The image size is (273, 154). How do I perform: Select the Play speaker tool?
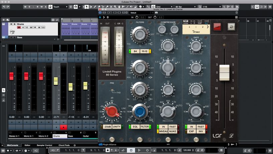point(131,7)
